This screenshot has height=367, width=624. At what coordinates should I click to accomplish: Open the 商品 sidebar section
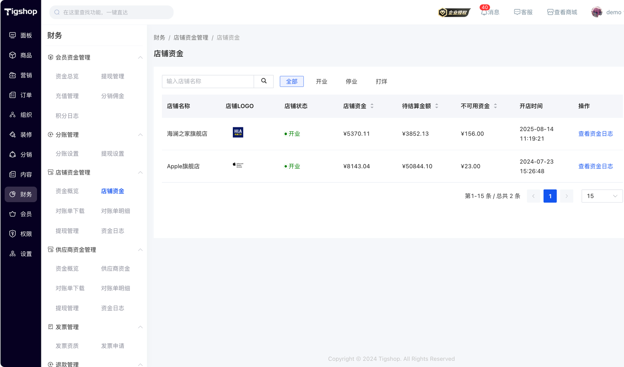tap(21, 55)
